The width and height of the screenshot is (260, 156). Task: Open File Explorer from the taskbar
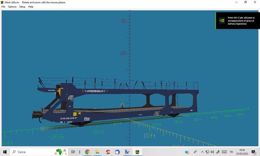97,152
